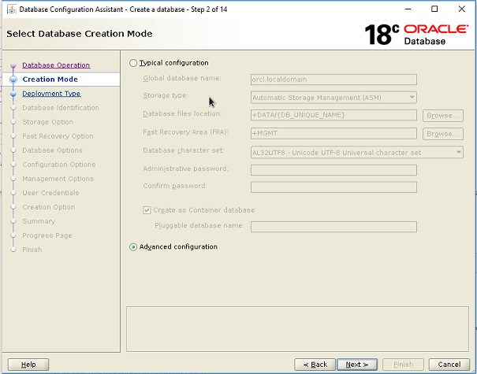The width and height of the screenshot is (477, 374).
Task: Click the Summary step
Action: (x=39, y=221)
